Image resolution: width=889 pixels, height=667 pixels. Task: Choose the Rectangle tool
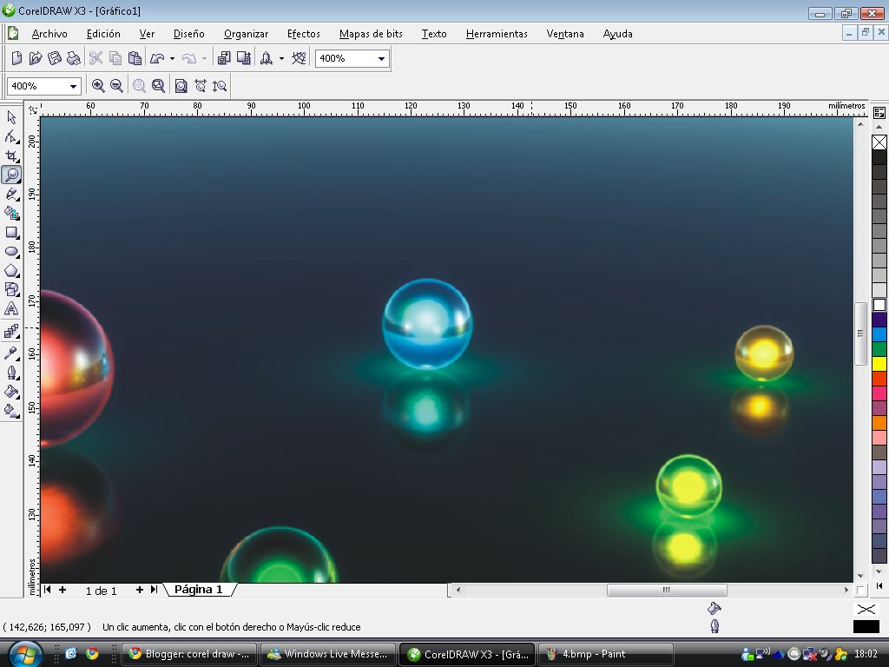[x=11, y=231]
